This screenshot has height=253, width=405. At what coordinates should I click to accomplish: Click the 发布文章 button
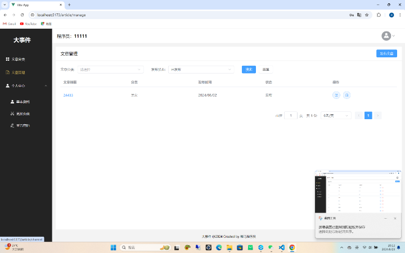coord(386,53)
